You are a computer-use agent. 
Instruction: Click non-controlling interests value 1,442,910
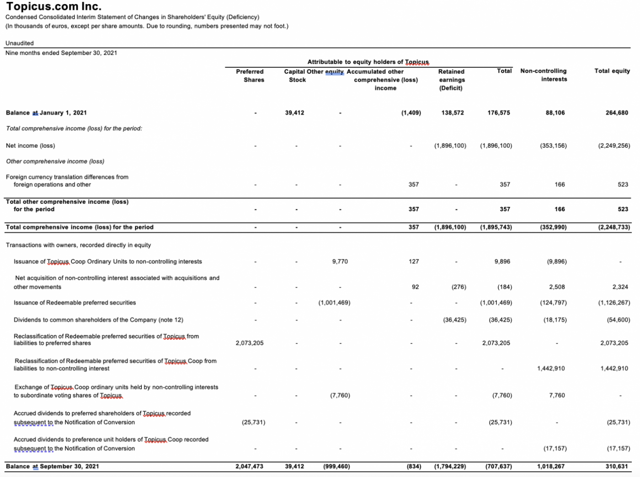[x=551, y=368]
